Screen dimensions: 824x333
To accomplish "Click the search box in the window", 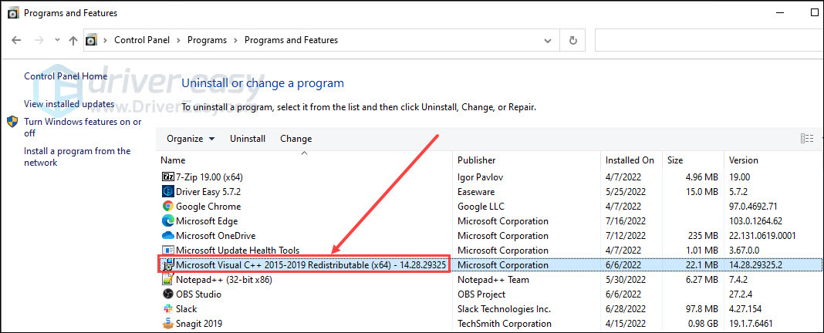I will click(709, 40).
